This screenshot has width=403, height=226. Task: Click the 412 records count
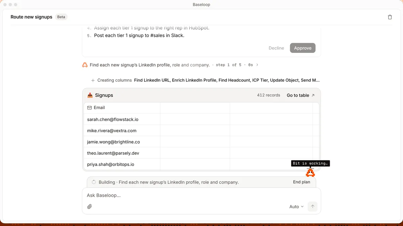pyautogui.click(x=269, y=95)
